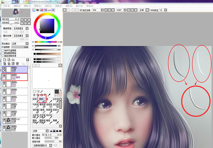Choose the 和纸笔 brush
The width and height of the screenshot is (213, 148).
pos(49,111)
